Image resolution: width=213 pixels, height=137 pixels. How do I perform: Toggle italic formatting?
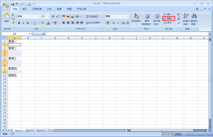click(23, 23)
